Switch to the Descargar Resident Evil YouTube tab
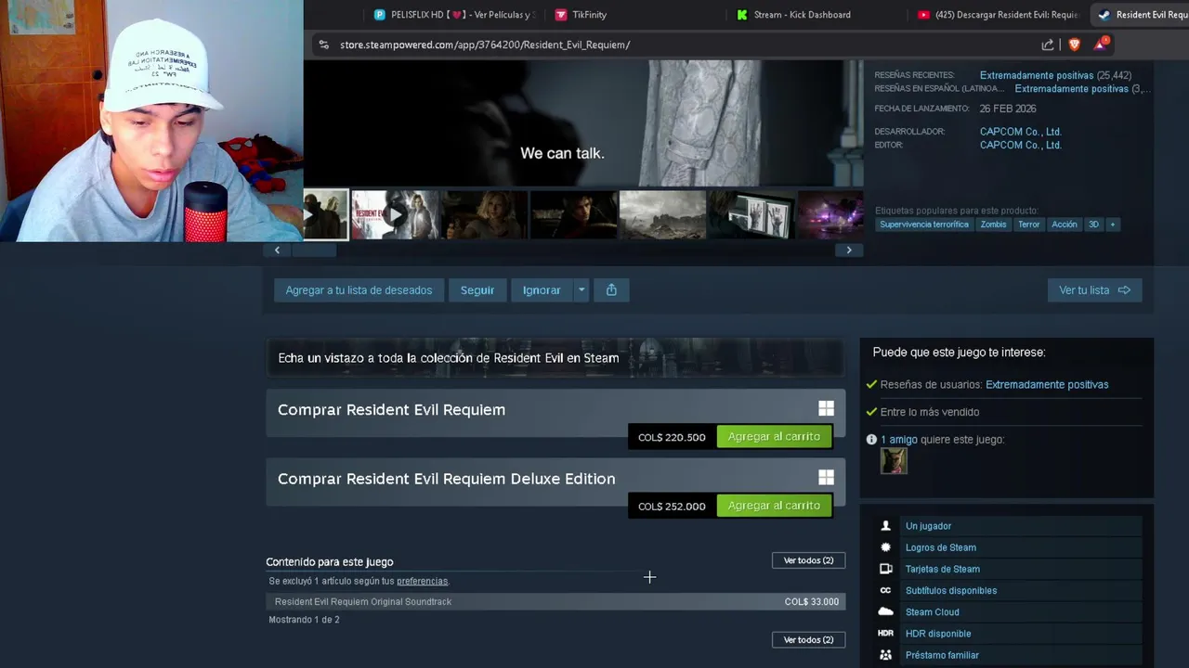 (998, 15)
